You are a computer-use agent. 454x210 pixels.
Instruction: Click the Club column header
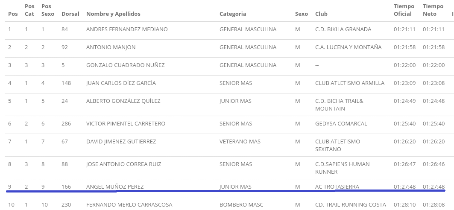[x=321, y=14]
